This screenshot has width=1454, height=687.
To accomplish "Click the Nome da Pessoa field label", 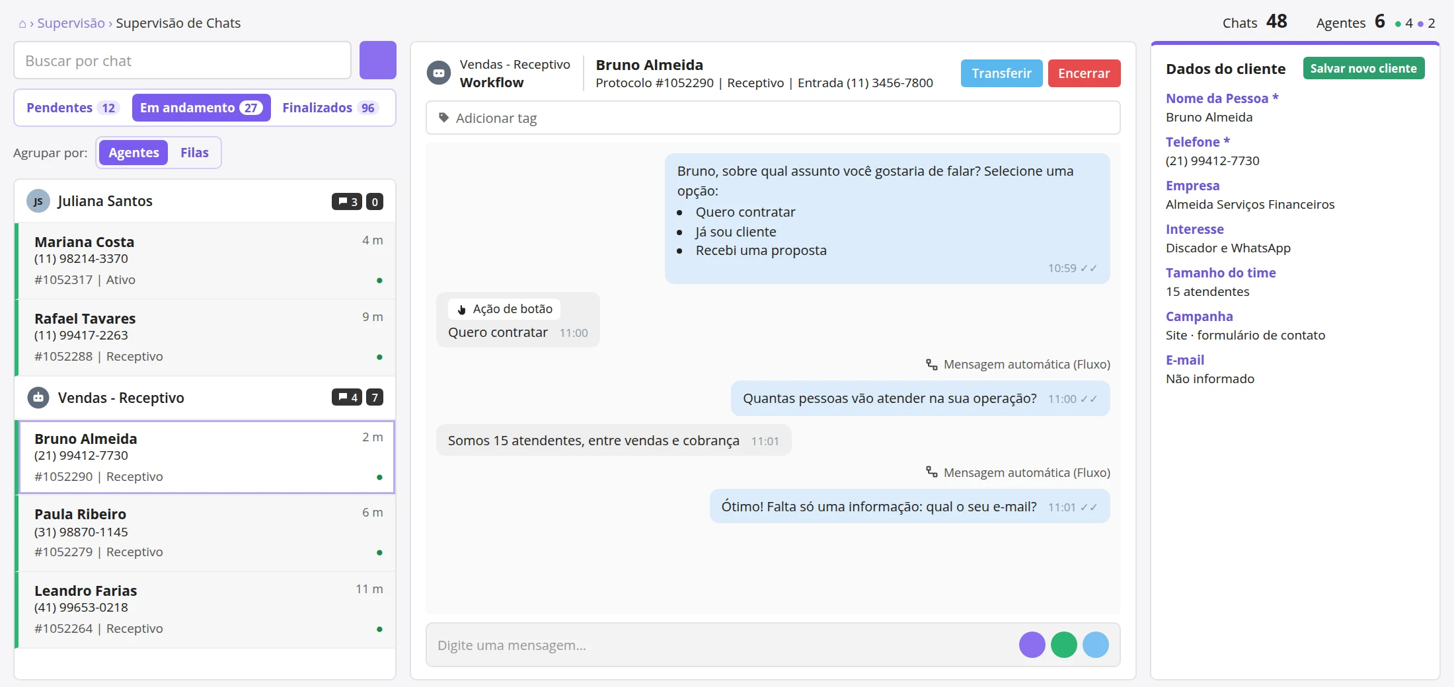I will tap(1222, 98).
